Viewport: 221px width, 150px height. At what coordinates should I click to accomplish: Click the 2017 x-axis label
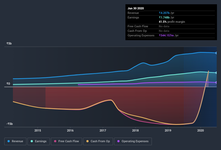pos(103,130)
